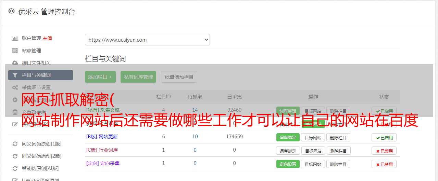This screenshot has height=181, width=438.
Task: Click 删除栏目 in the 采集交流 row
Action: tap(338, 111)
